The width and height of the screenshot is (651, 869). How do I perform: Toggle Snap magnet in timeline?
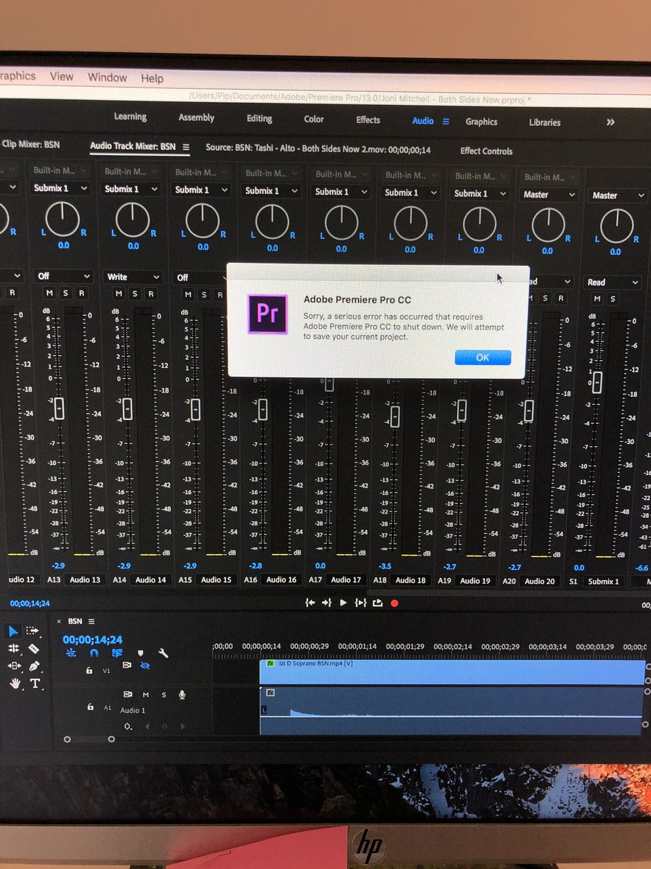click(94, 652)
